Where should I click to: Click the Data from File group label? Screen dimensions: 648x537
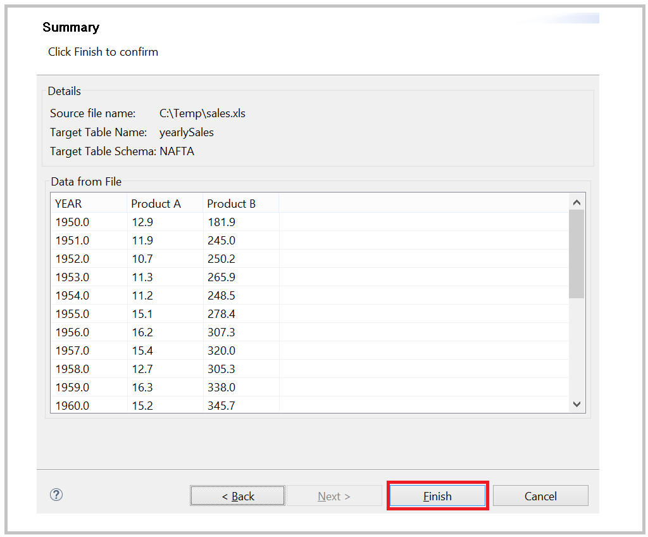[x=86, y=181]
